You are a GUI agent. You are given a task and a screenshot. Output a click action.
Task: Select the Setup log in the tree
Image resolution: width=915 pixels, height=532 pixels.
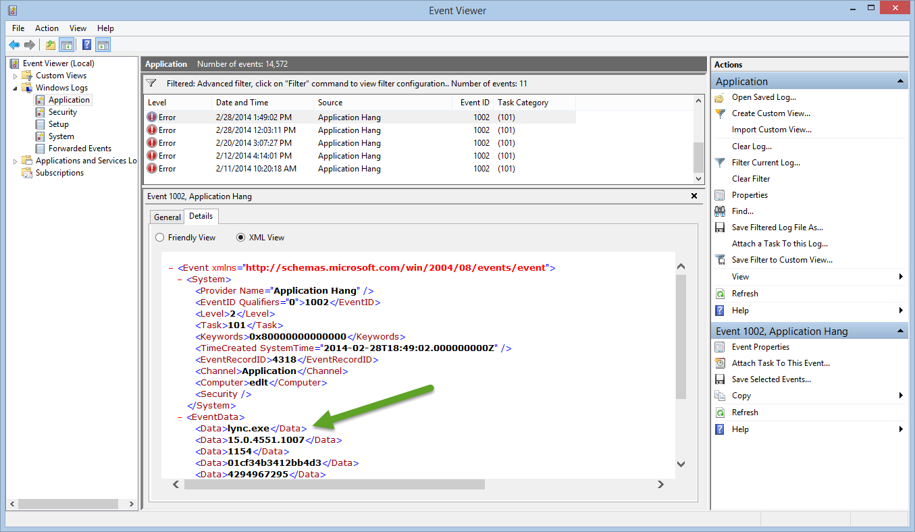(58, 124)
